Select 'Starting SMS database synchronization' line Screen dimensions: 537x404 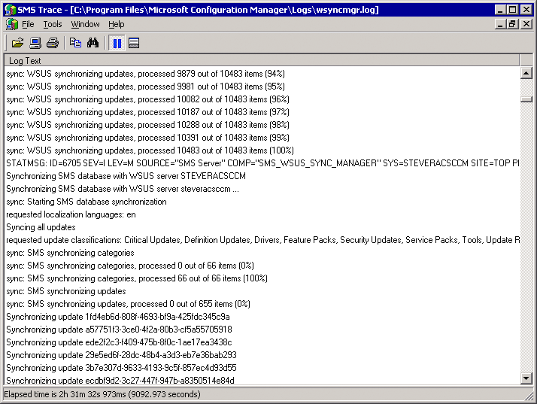(262, 202)
